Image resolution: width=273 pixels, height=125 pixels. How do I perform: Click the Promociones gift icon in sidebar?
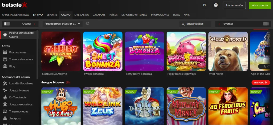tap(5, 52)
